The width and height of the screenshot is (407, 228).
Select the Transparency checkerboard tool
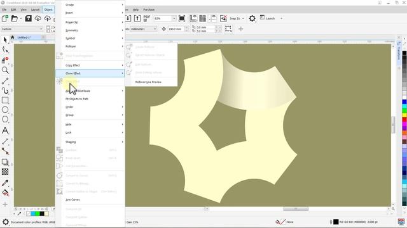pos(5,172)
